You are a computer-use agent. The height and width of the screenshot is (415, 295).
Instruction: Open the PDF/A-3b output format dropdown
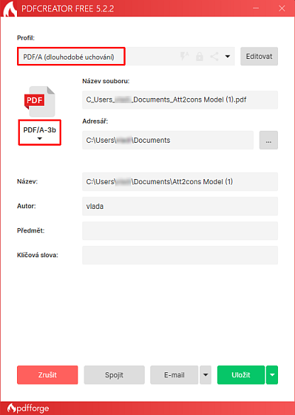pos(40,133)
